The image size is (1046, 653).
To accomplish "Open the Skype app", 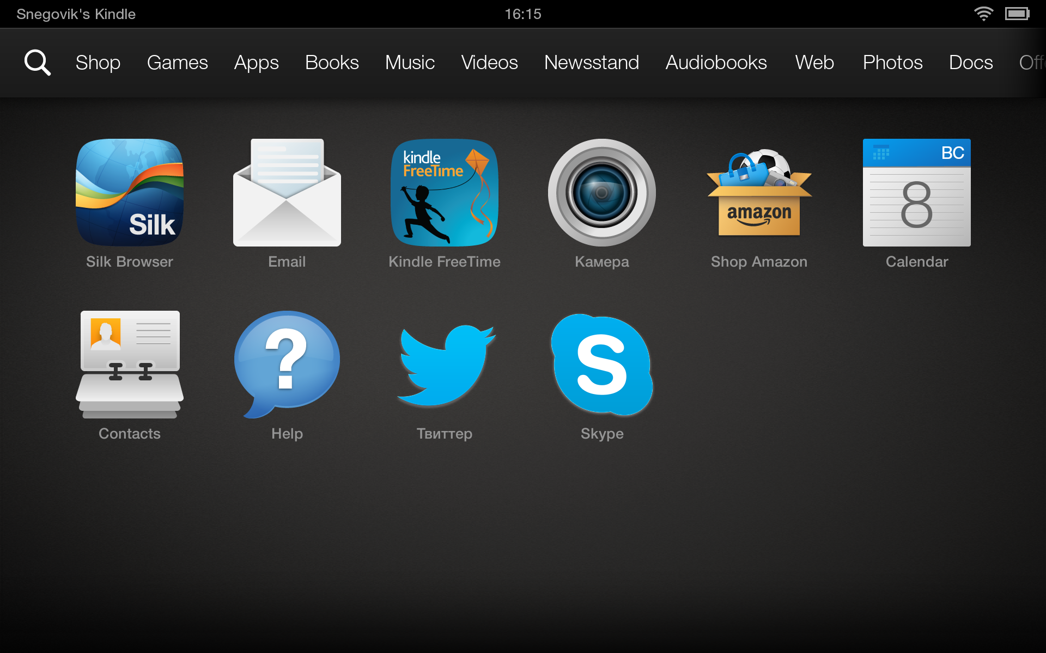I will pos(601,364).
